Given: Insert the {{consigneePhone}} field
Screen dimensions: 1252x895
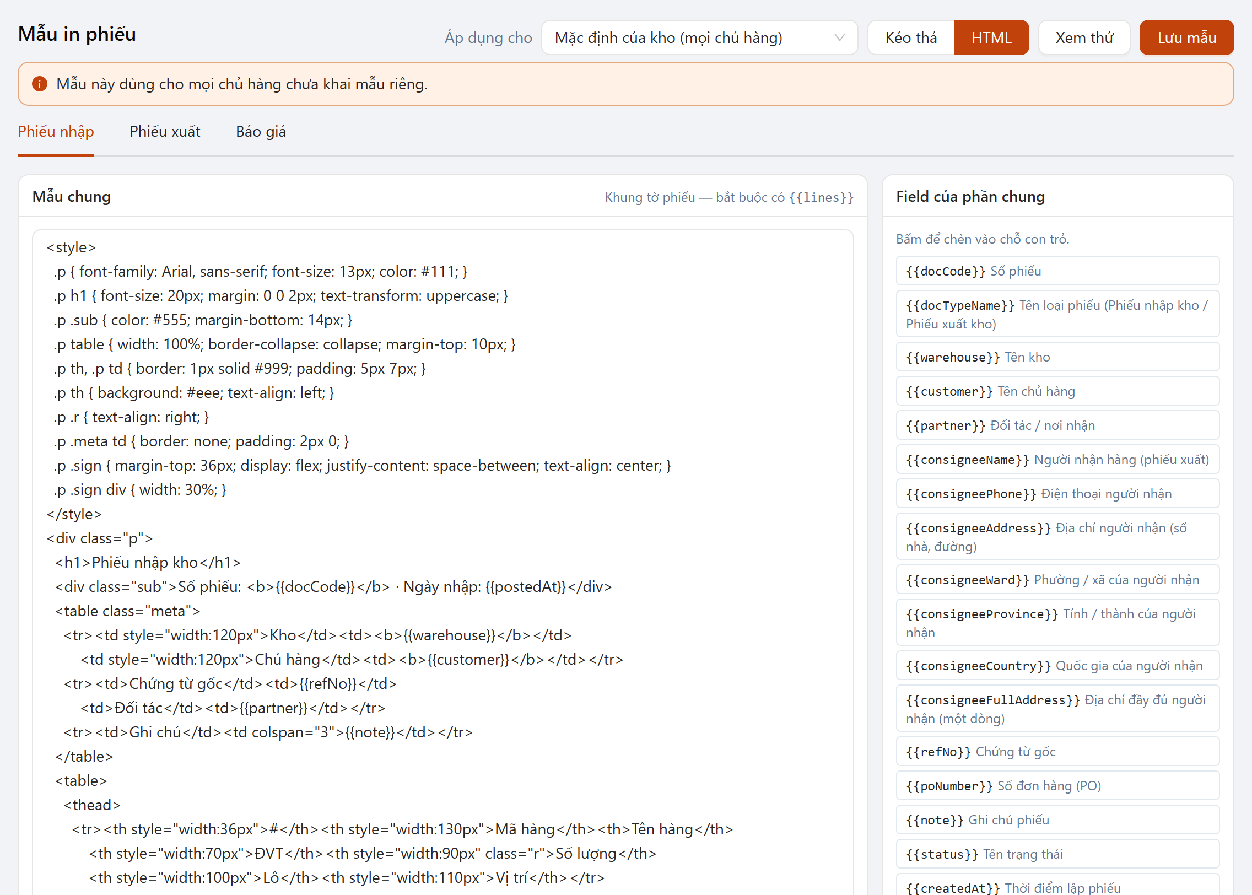Looking at the screenshot, I should tap(1057, 494).
